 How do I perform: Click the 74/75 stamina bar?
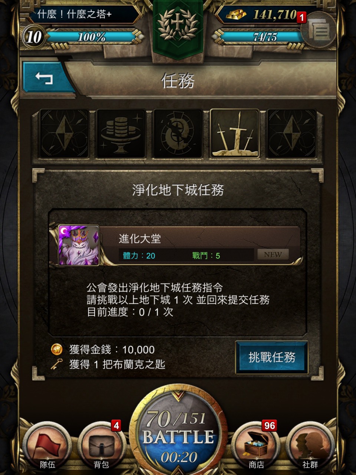[265, 37]
